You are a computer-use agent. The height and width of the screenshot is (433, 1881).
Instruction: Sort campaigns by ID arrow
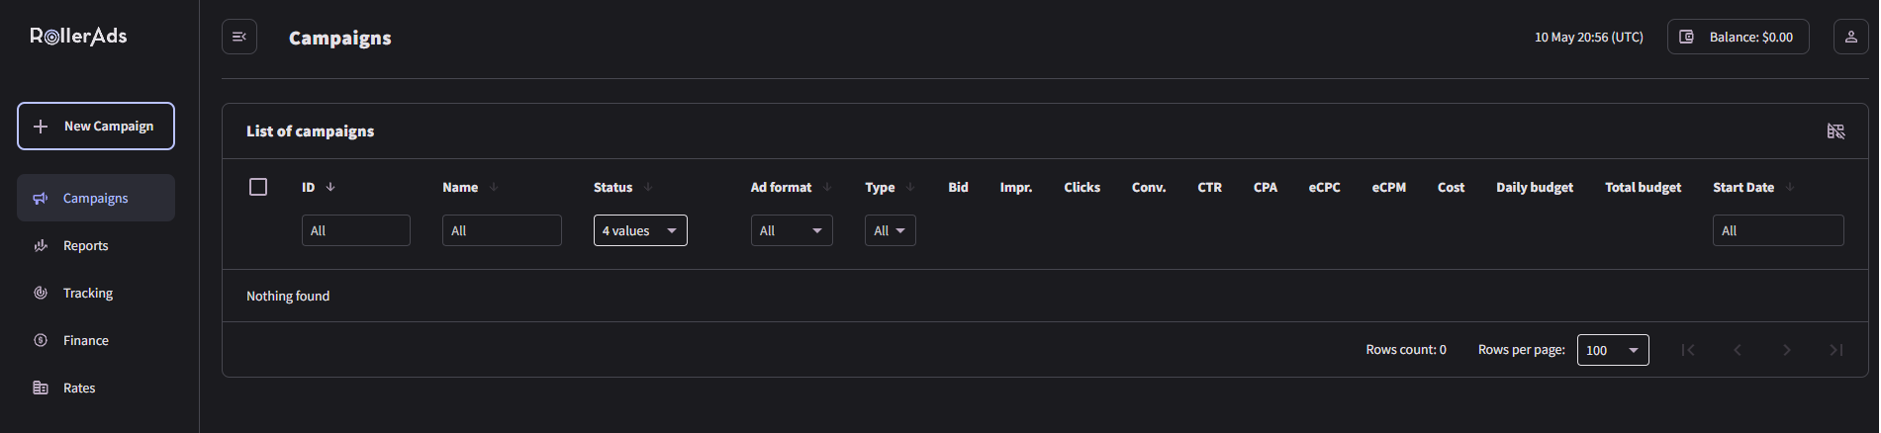point(330,187)
